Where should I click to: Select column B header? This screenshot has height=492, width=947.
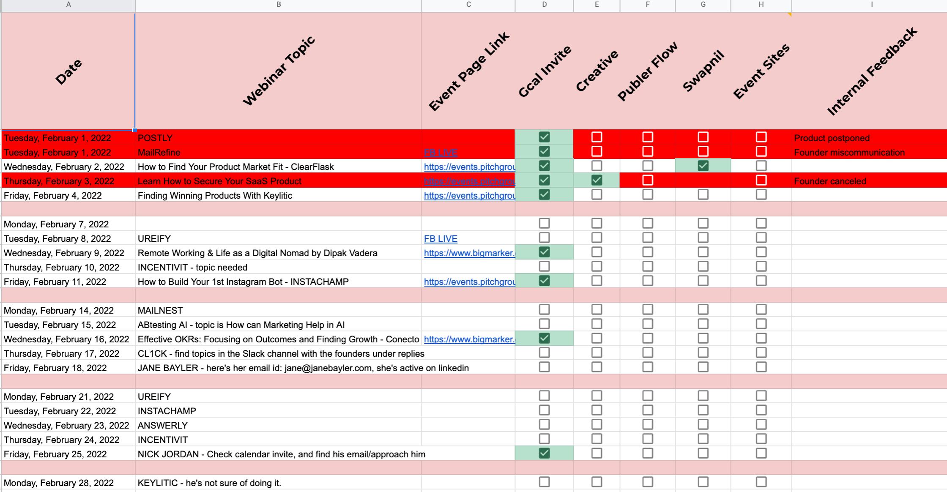278,5
